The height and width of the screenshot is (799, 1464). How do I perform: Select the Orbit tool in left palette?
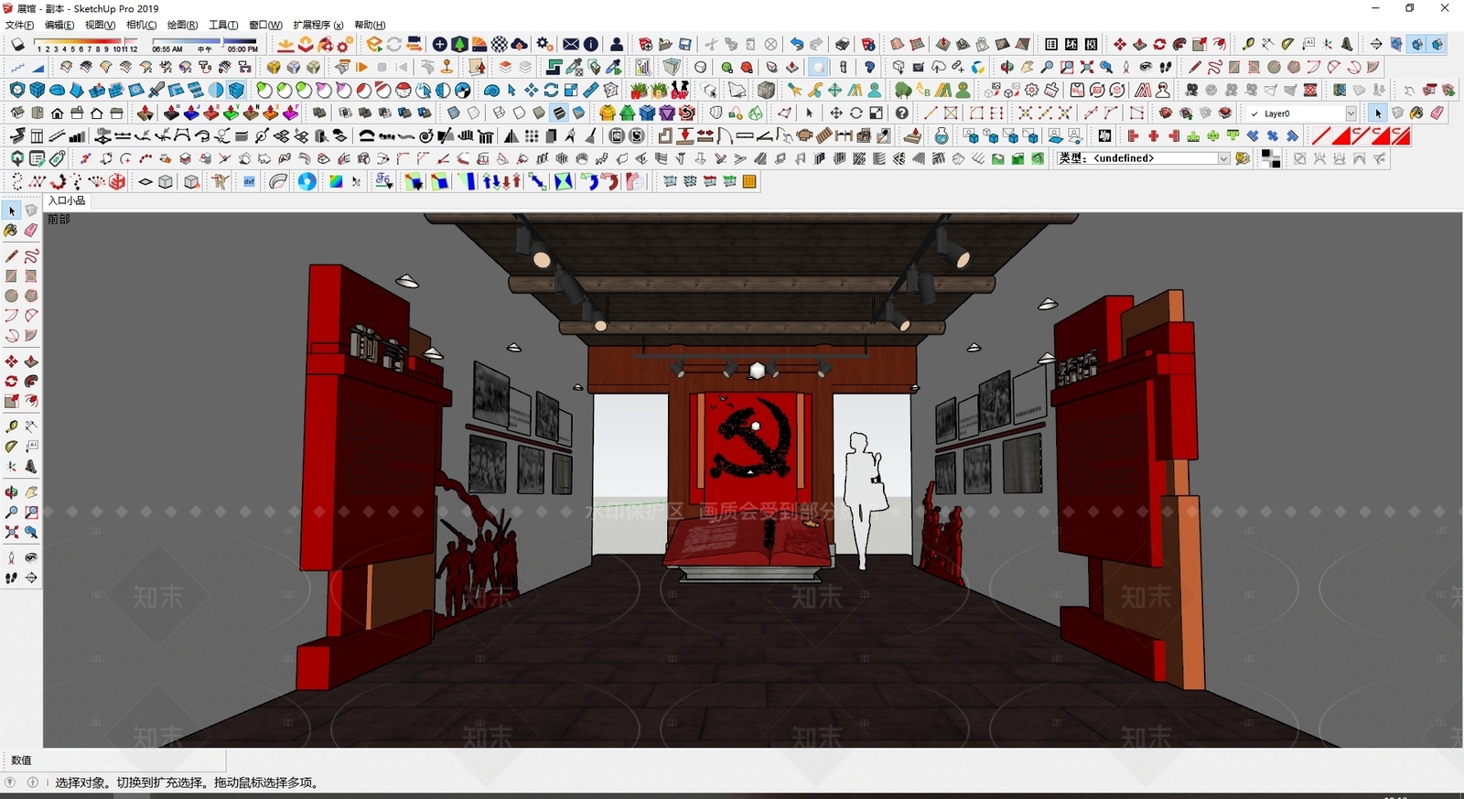11,492
